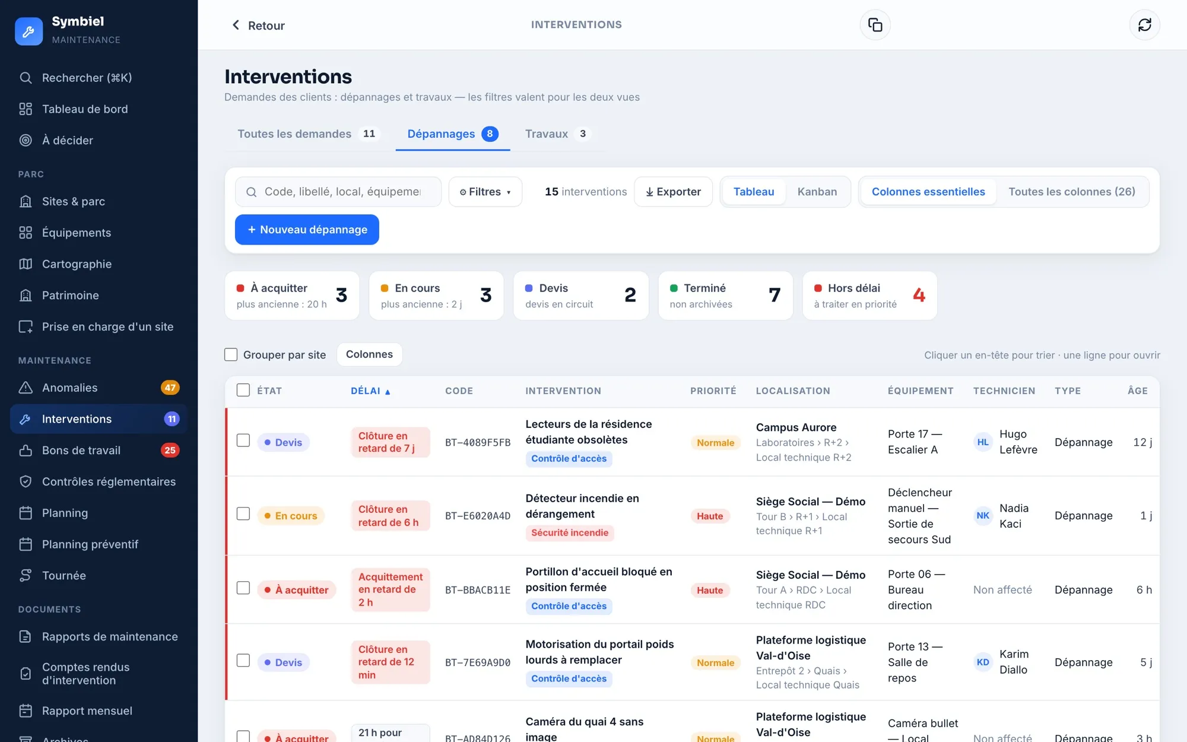Open Sites & parc in sidebar
The height and width of the screenshot is (742, 1187).
[99, 201]
